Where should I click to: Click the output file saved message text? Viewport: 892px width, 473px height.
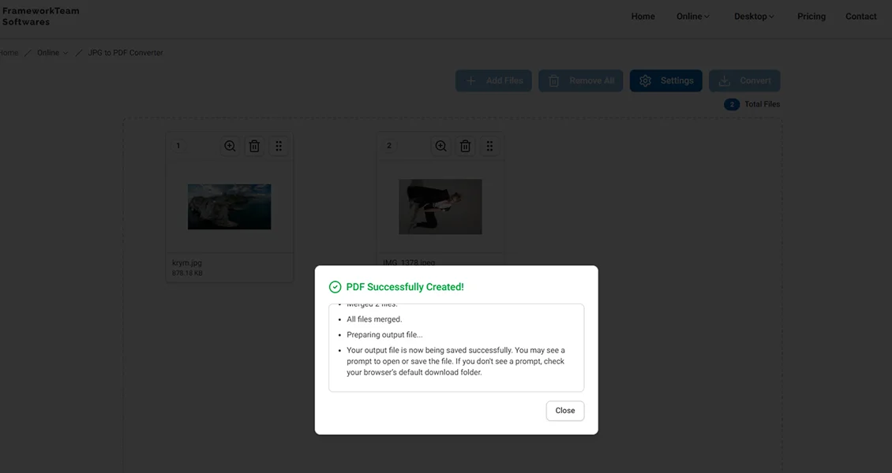pos(455,361)
